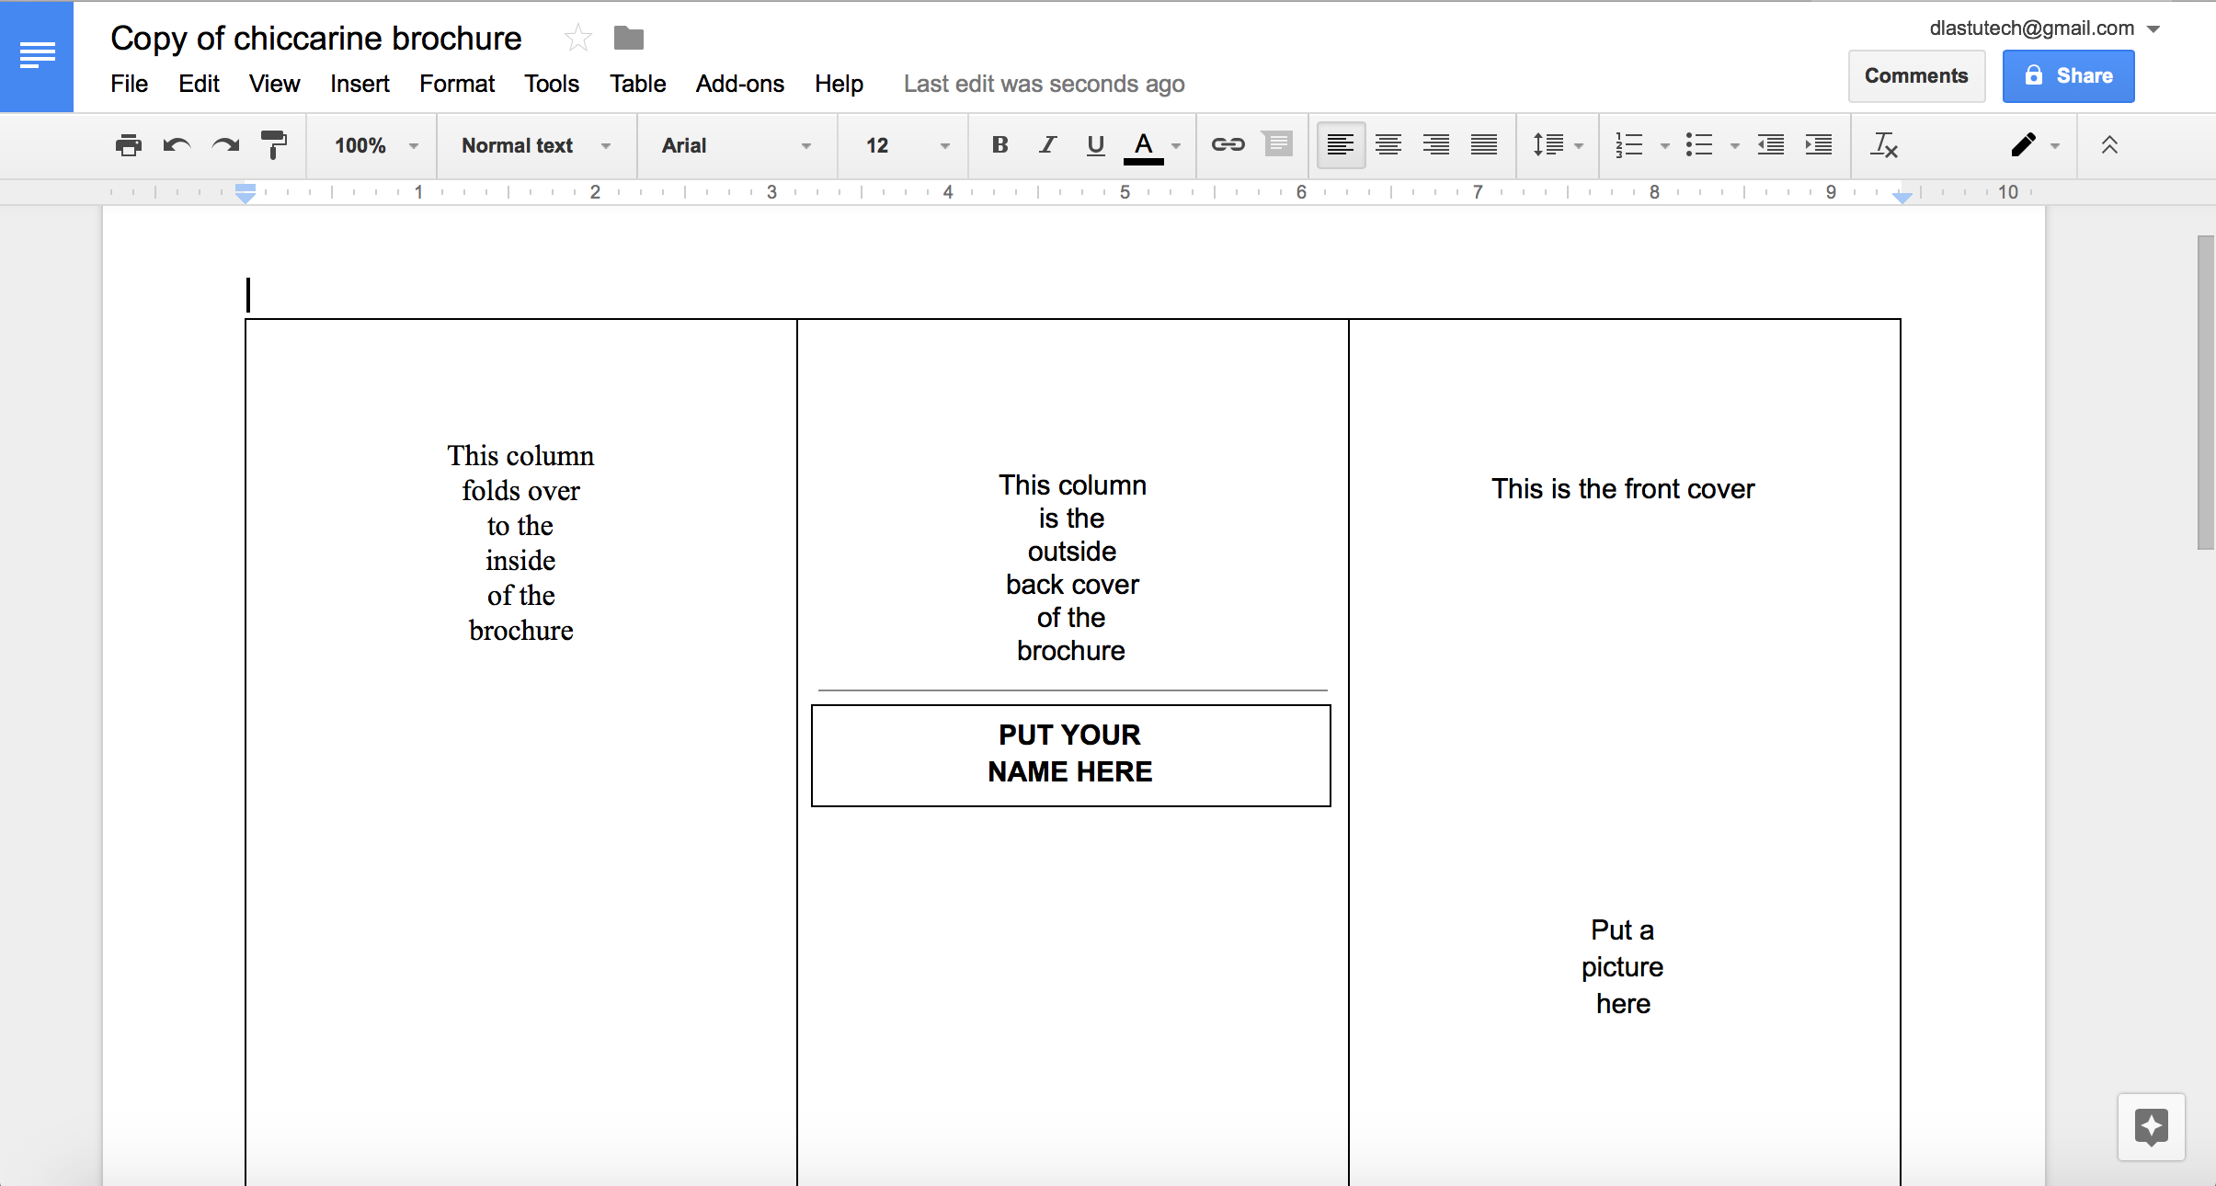Click the zoom level percentage input
Image resolution: width=2216 pixels, height=1186 pixels.
click(360, 145)
